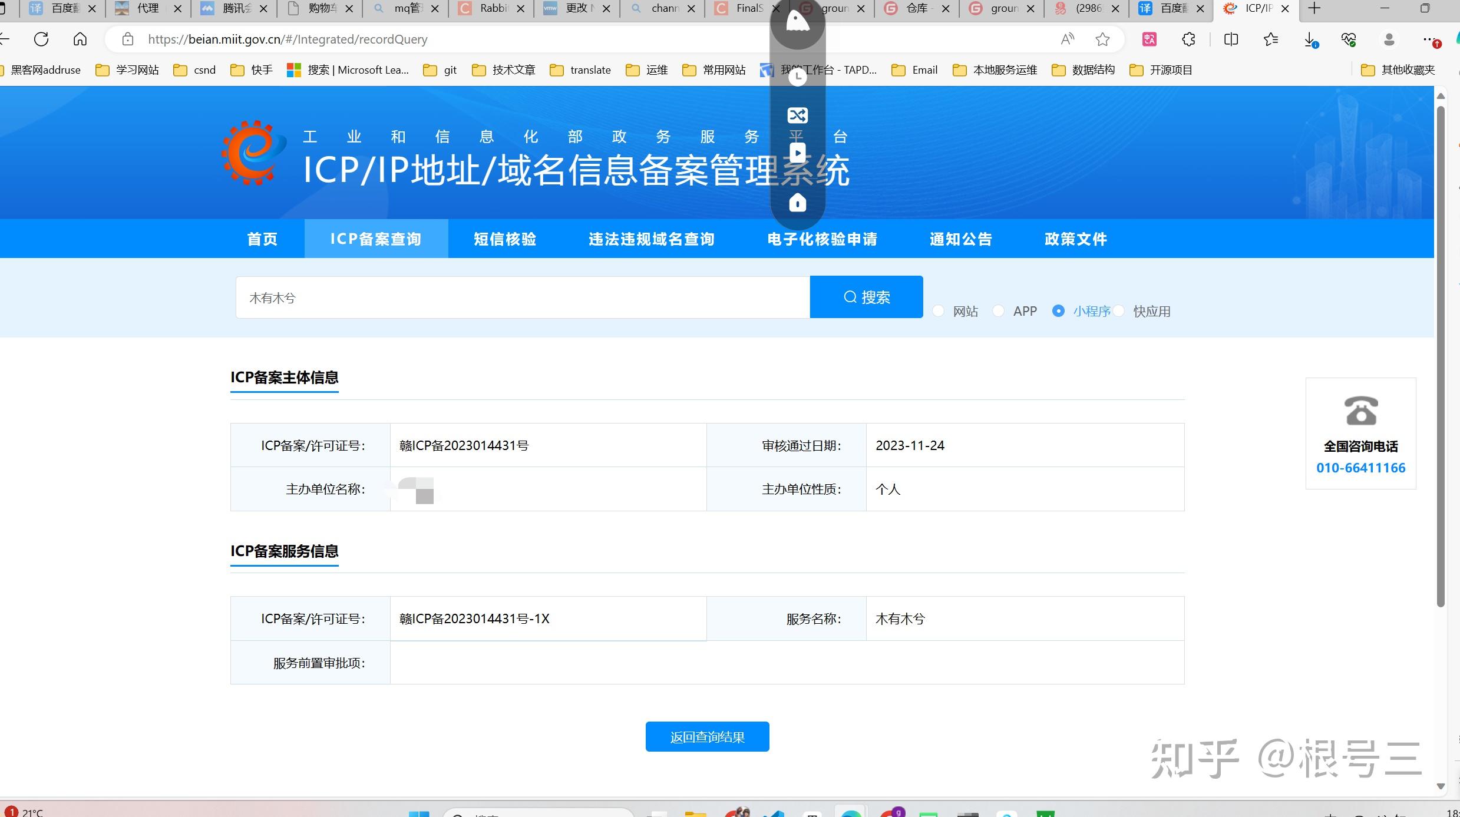Click the home page icon
This screenshot has width=1460, height=817.
80,39
